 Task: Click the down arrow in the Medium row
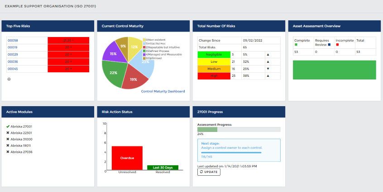pyautogui.click(x=268, y=69)
